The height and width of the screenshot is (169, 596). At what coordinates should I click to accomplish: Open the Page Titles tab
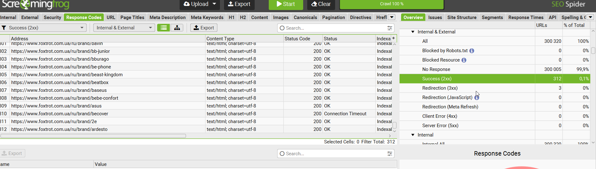point(132,17)
